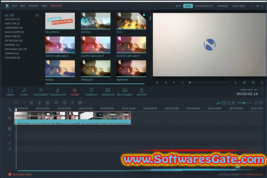The image size is (267, 178).
Task: Switch to Light Skin
Action: tap(238, 6)
